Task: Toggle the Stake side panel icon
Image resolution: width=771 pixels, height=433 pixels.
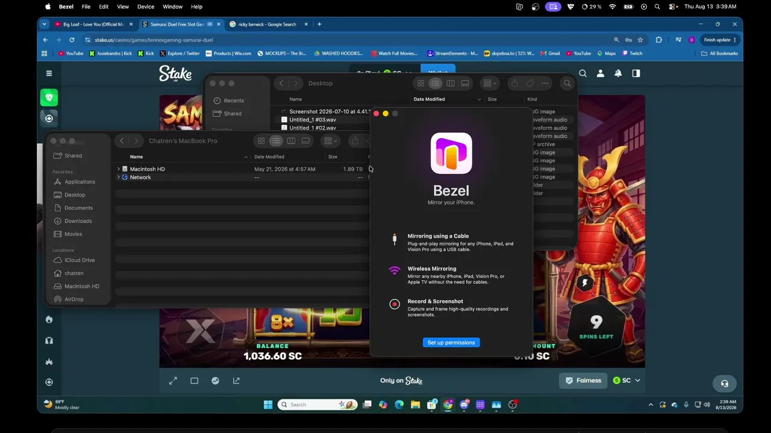Action: [x=635, y=73]
